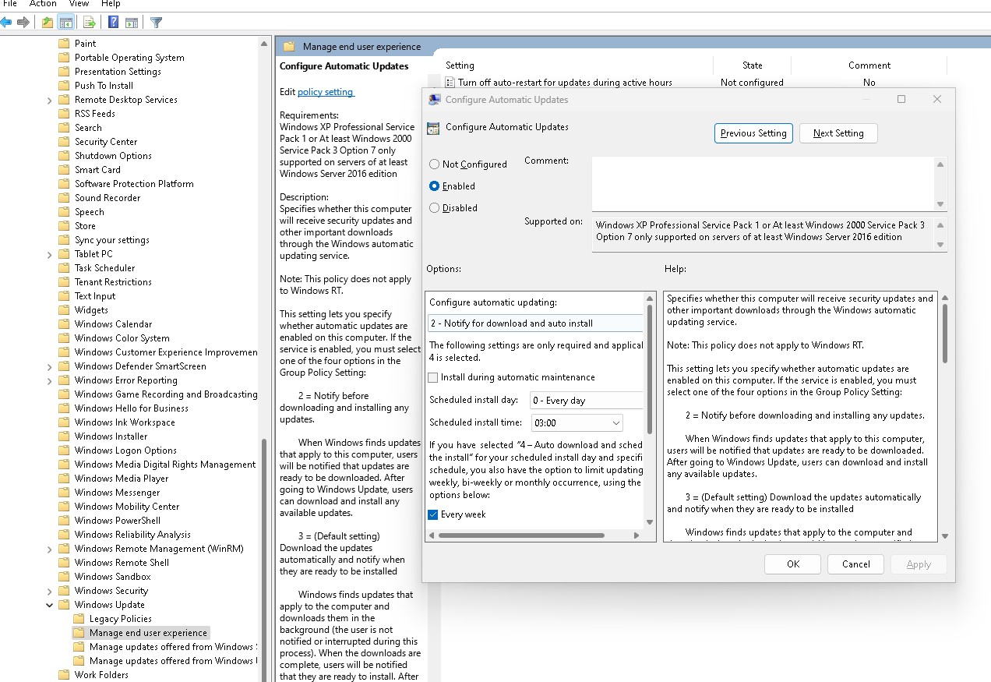Viewport: 991px width, 682px height.
Task: Click the Configure Automatic Updates dialog title icon
Action: tap(434, 100)
